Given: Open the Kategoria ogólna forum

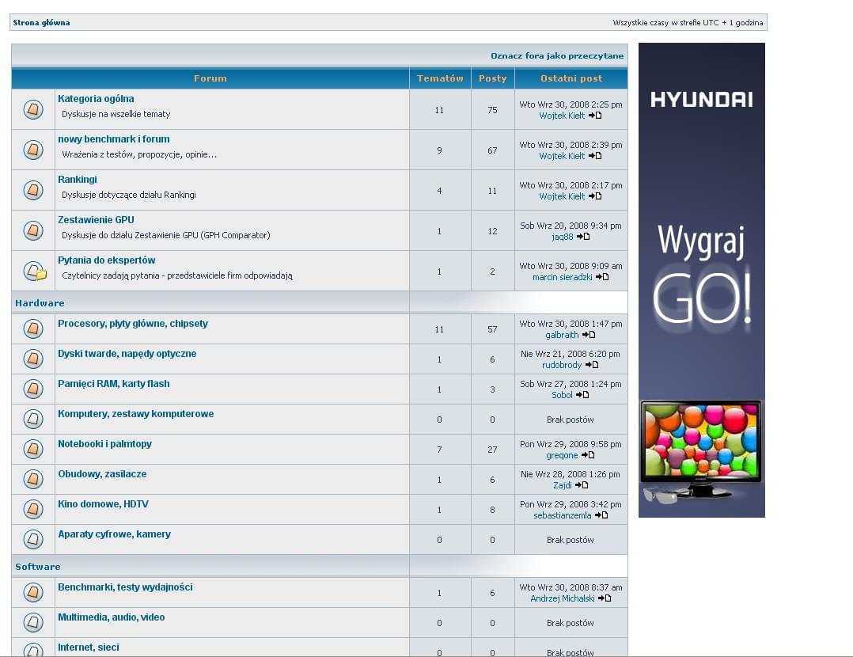Looking at the screenshot, I should coord(96,98).
